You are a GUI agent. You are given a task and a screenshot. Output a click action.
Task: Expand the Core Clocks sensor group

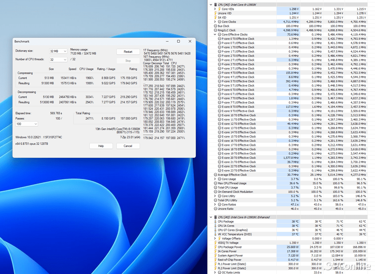click(x=215, y=22)
